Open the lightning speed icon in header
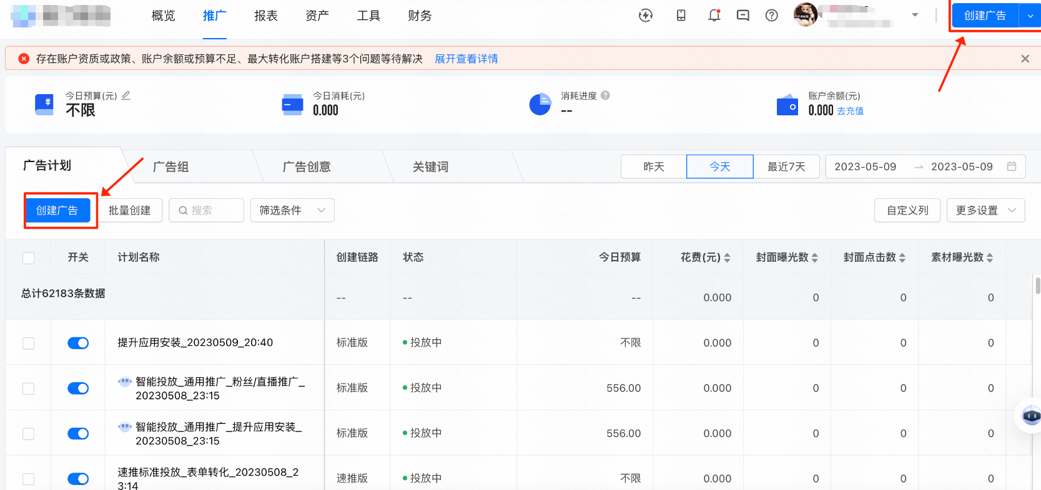1041x490 pixels. 646,16
